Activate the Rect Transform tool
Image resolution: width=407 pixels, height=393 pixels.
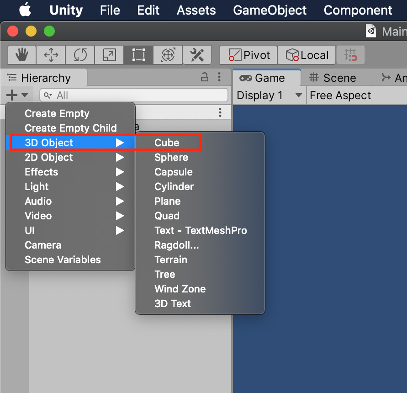click(x=138, y=55)
